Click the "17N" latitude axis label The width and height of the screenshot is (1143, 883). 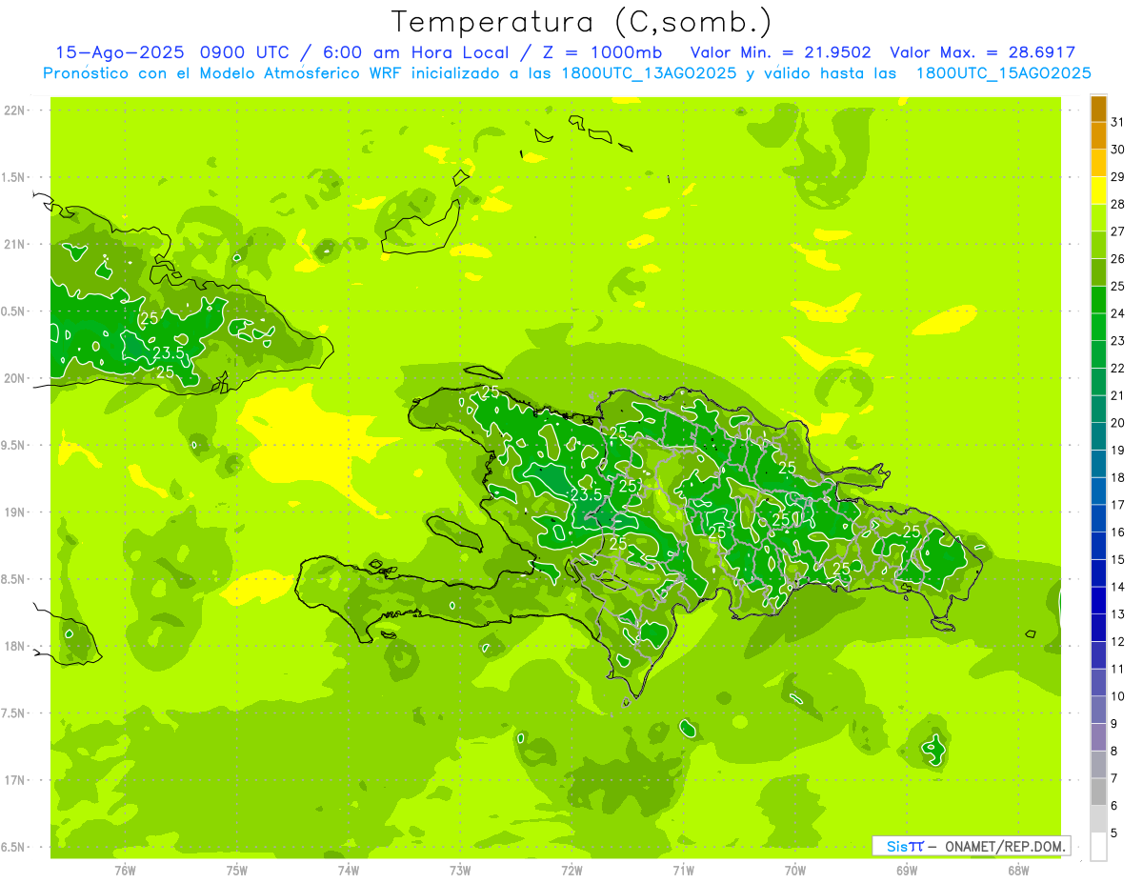point(15,780)
